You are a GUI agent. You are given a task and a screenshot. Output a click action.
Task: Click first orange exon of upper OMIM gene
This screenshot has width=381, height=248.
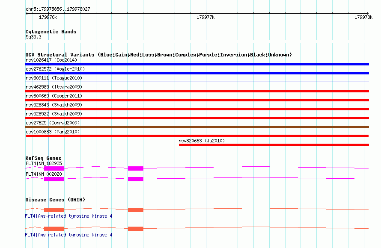point(54,210)
